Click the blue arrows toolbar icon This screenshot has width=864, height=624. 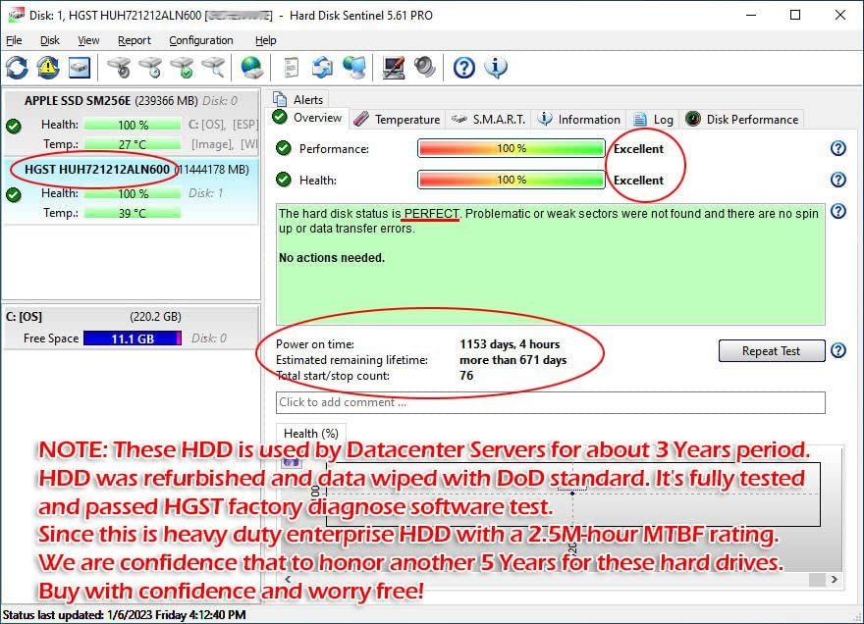[x=322, y=68]
